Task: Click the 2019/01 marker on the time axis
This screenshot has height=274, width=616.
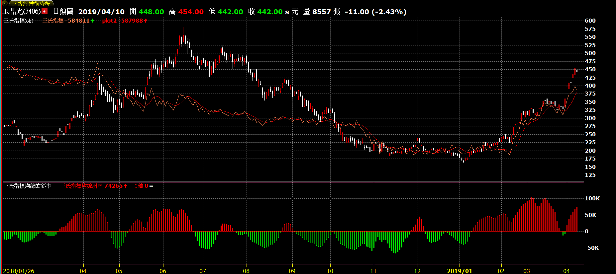Action: click(x=460, y=271)
